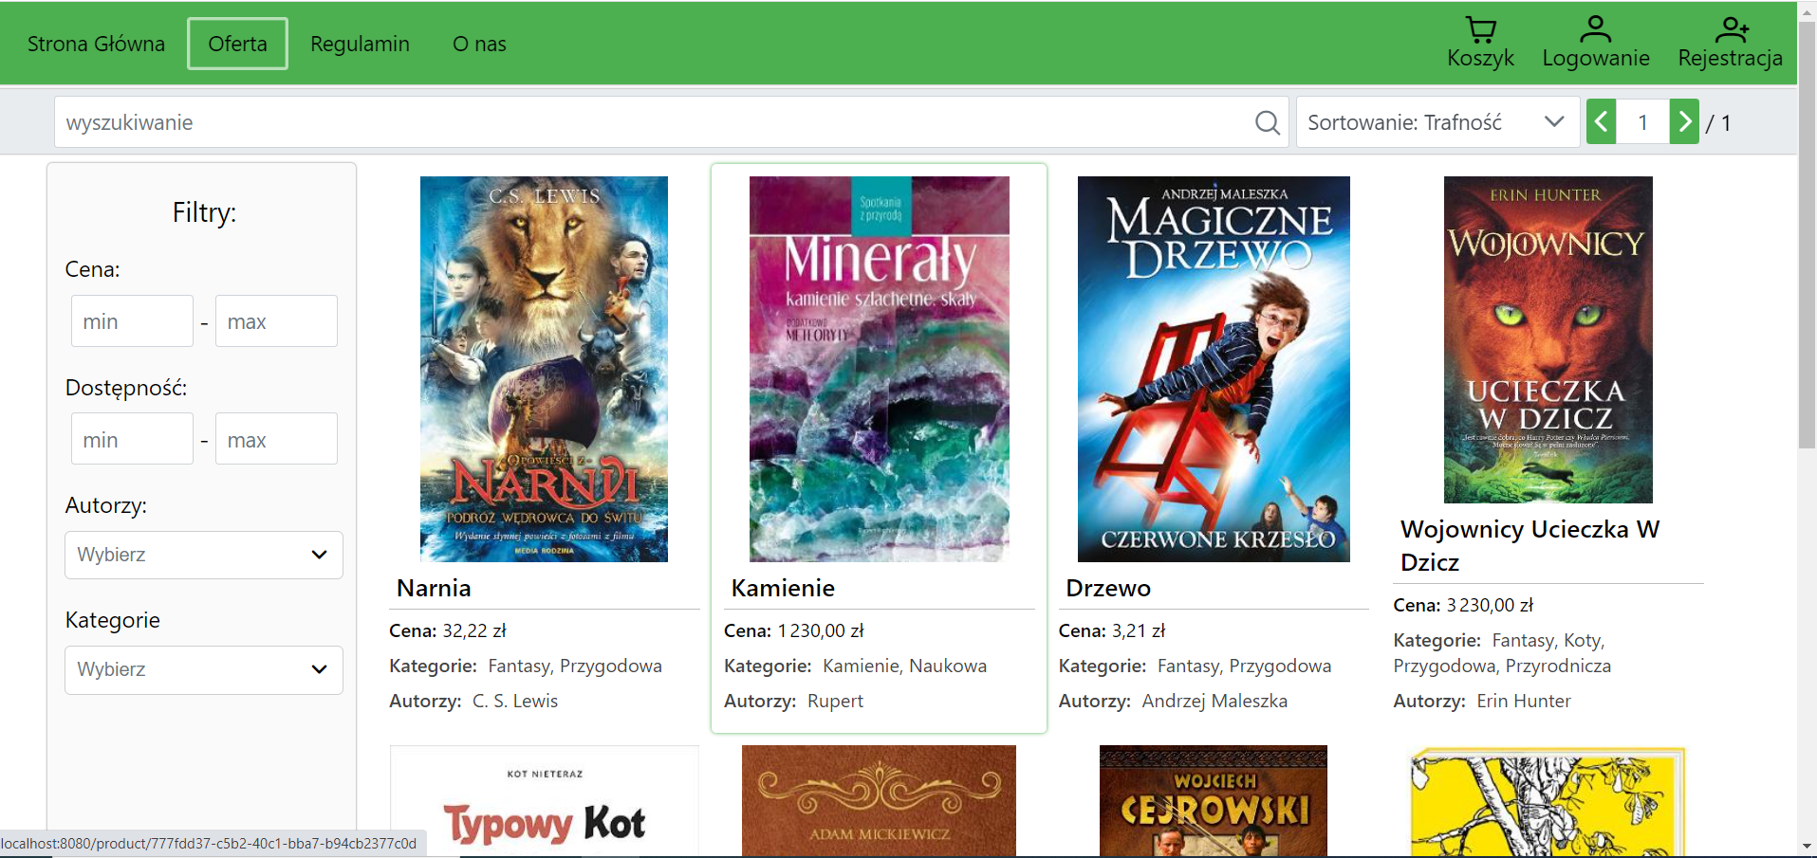Image resolution: width=1817 pixels, height=858 pixels.
Task: Click the Logowanie user icon
Action: pos(1595,29)
